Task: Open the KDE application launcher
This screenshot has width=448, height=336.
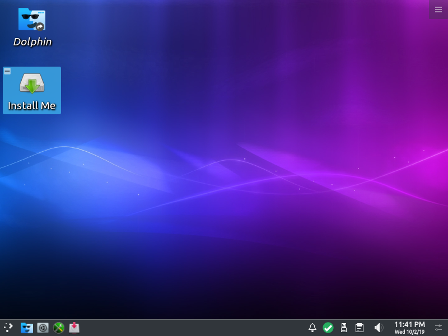Action: click(8, 328)
